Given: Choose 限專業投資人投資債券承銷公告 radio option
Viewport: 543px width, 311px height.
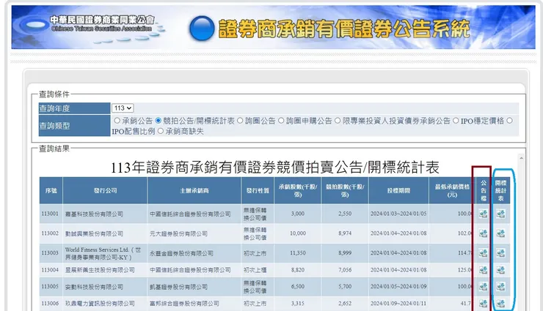Looking at the screenshot, I should [x=338, y=121].
